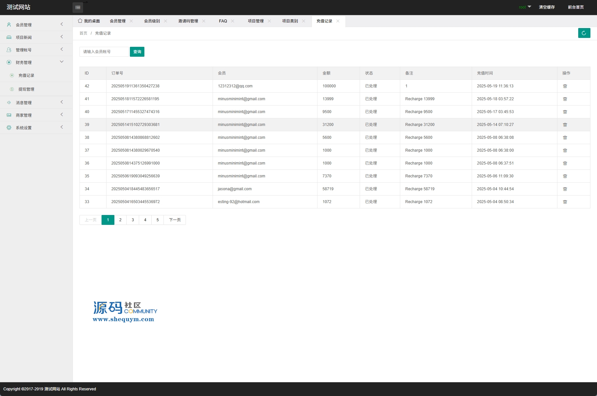
Task: Focus the member account search field
Action: pyautogui.click(x=104, y=52)
